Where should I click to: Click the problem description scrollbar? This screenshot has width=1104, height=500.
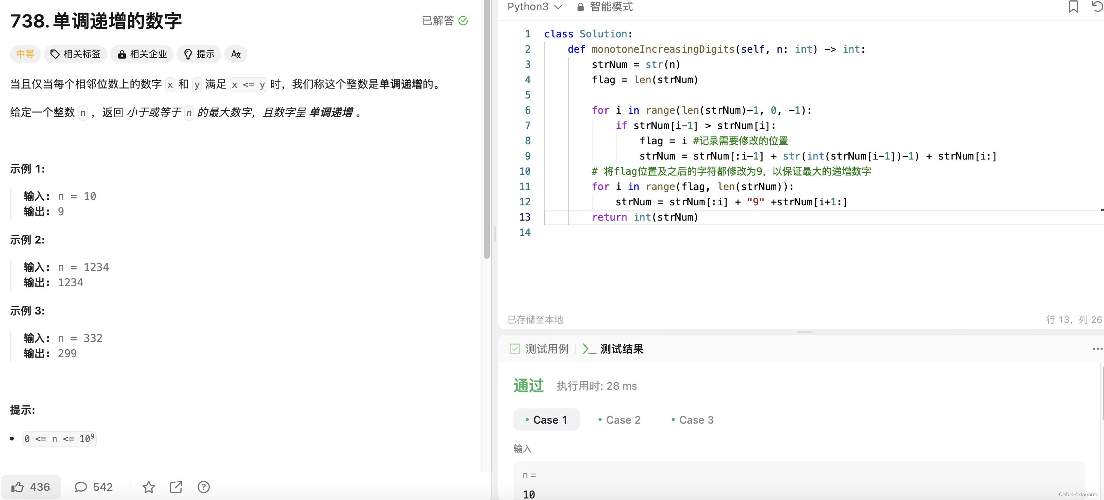[x=486, y=129]
